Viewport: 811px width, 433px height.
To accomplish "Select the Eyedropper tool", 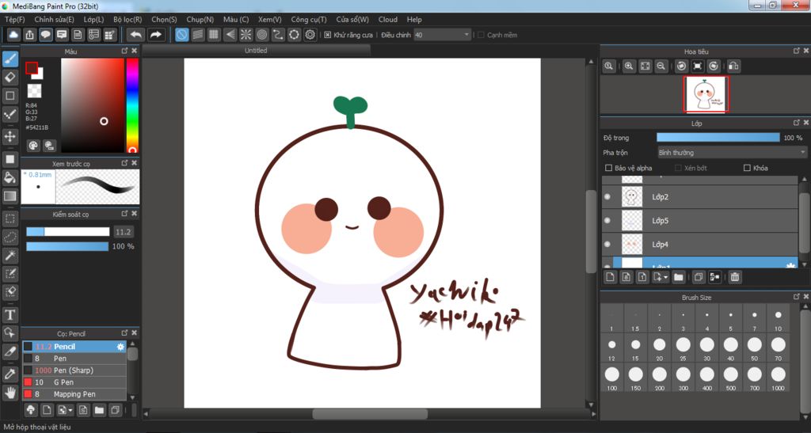I will pyautogui.click(x=10, y=374).
